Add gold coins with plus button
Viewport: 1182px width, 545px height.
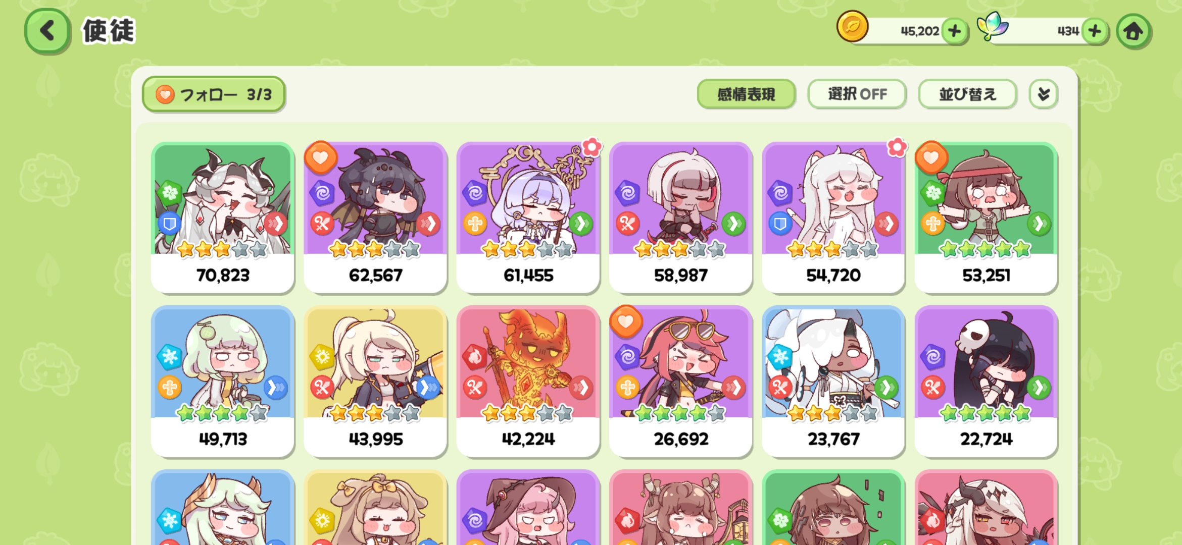[x=954, y=31]
